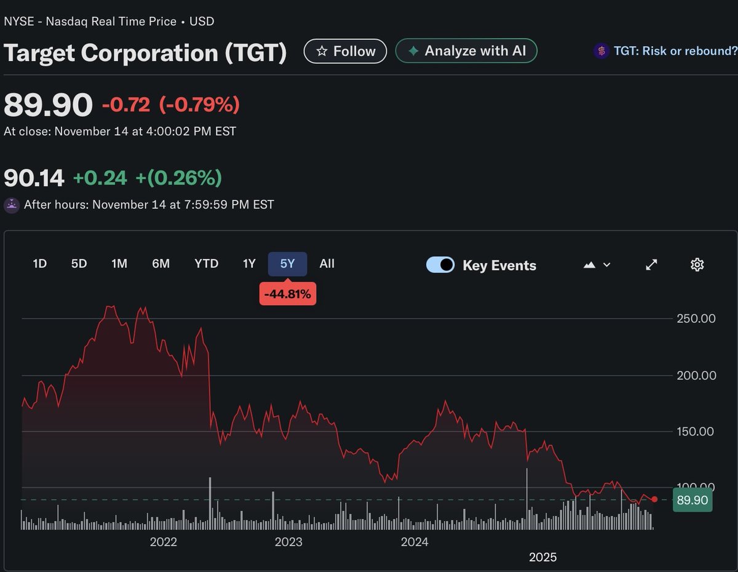Toggle the Key Events switch off
Viewport: 738px width, 572px height.
[440, 265]
